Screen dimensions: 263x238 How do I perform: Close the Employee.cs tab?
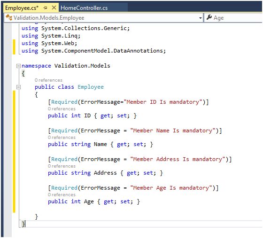tap(54, 8)
